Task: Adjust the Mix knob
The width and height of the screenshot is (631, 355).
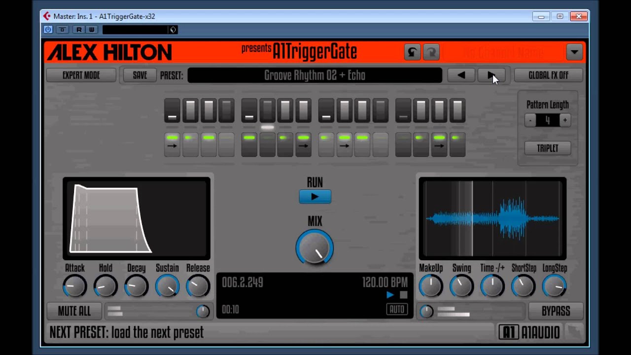Action: tap(315, 248)
